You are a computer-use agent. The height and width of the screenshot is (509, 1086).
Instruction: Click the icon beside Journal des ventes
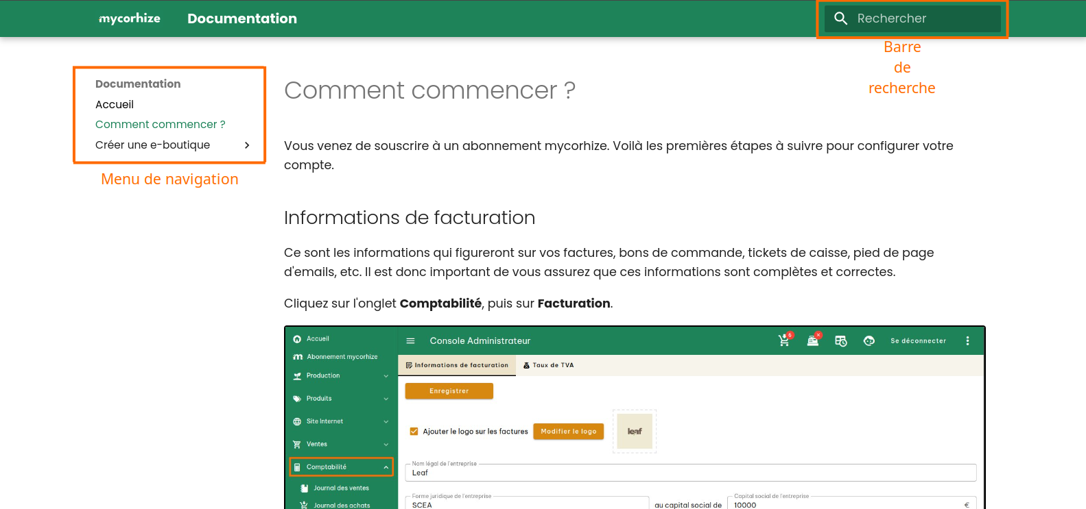(305, 488)
